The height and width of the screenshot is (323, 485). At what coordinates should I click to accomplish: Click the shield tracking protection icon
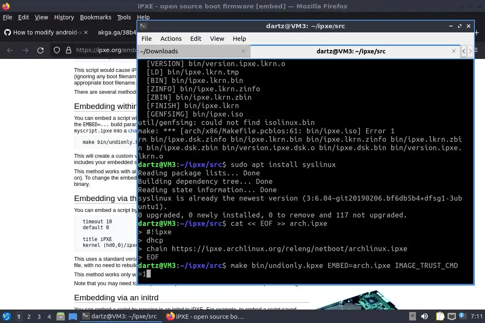tap(56, 50)
